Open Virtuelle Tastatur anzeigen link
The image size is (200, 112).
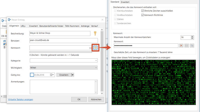(x=21, y=99)
